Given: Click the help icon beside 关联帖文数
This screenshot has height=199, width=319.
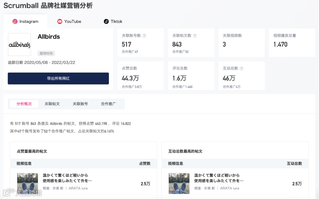Looking at the screenshot, I should click(195, 36).
